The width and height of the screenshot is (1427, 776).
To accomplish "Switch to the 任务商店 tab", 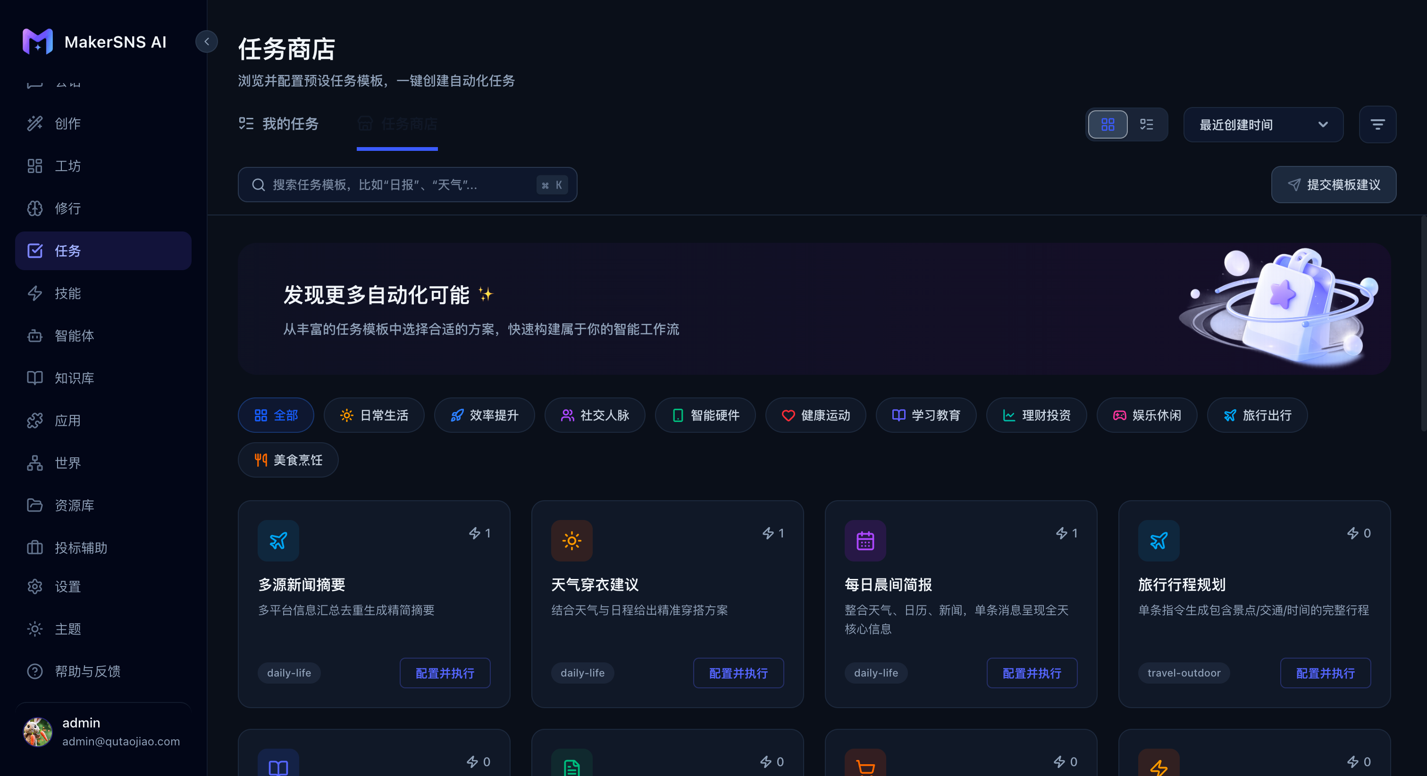I will (x=397, y=124).
